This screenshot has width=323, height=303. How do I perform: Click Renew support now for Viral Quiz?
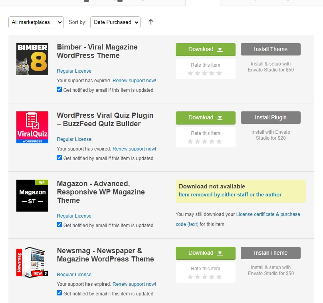tap(134, 149)
